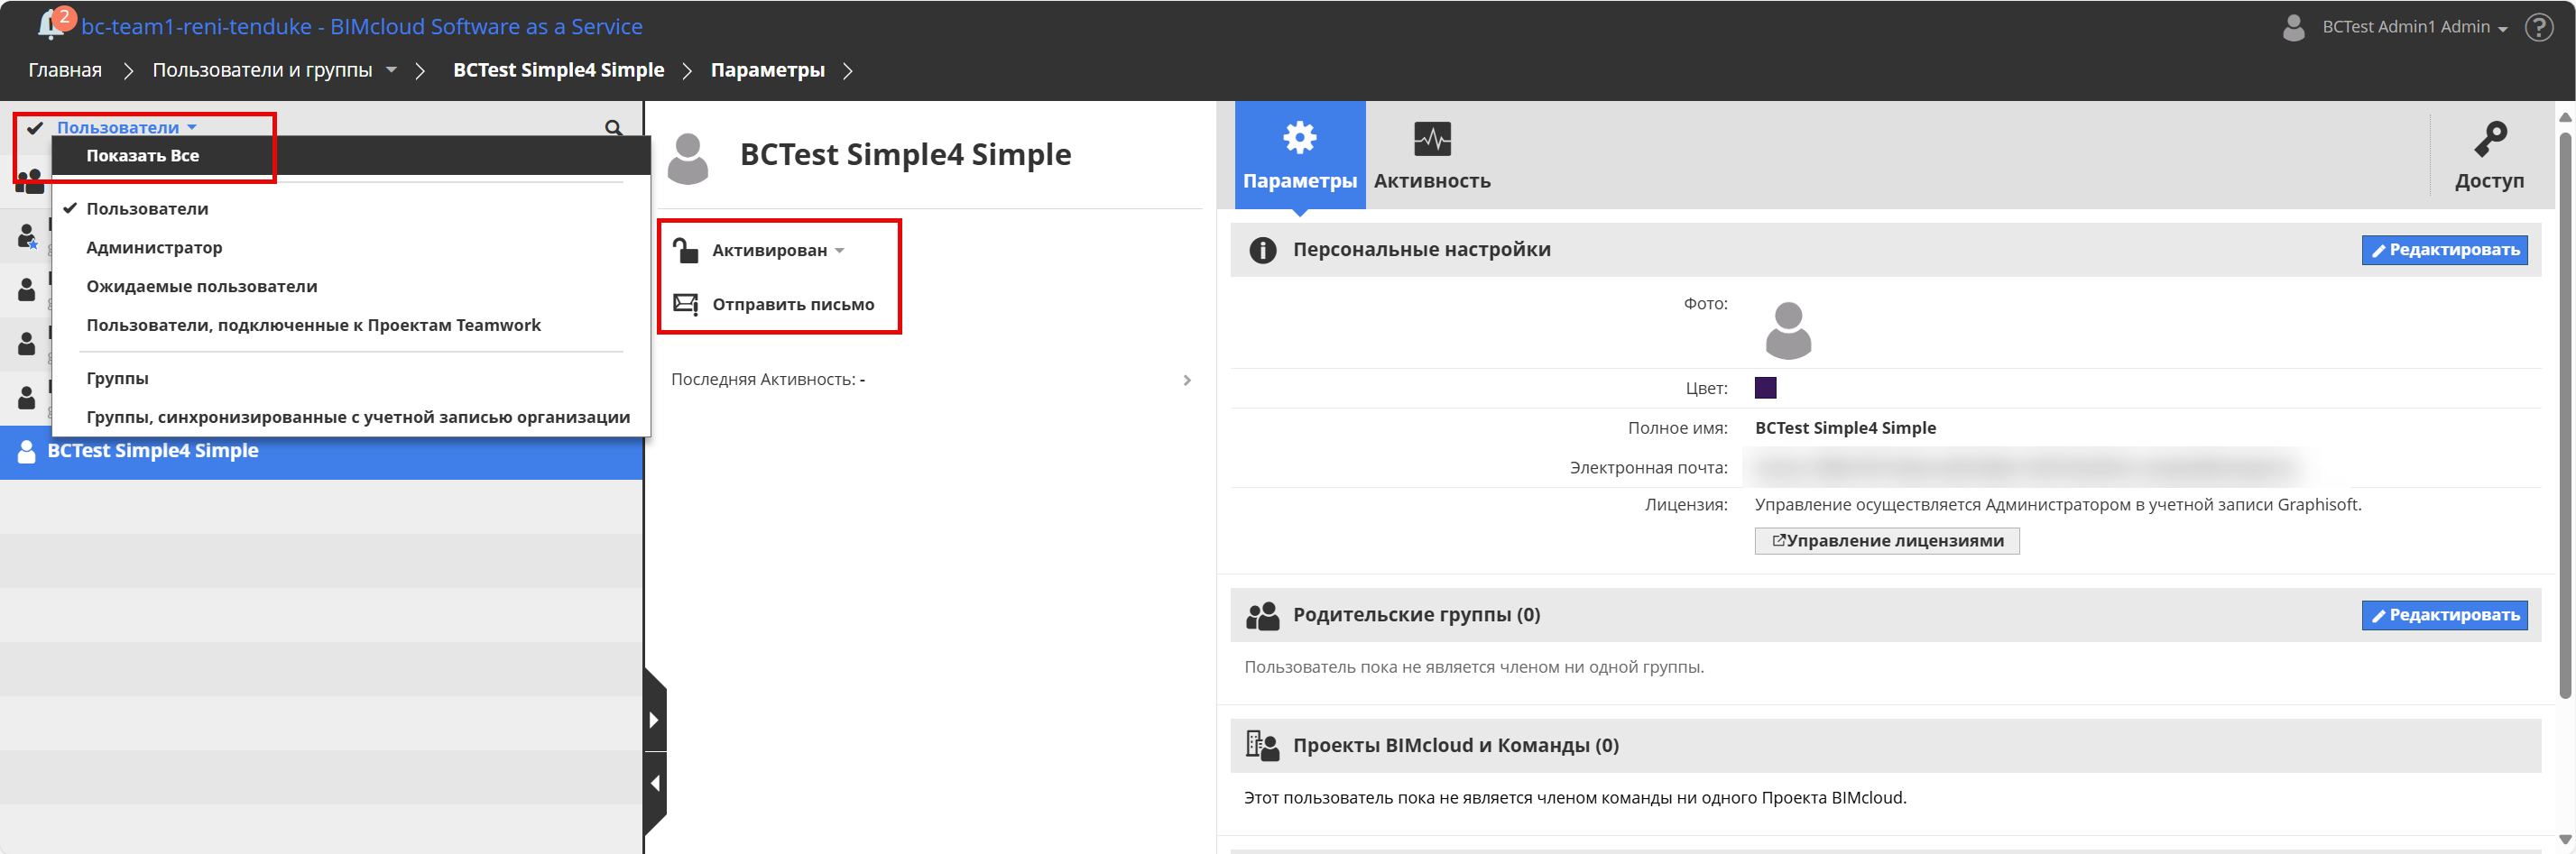Screen dimensions: 2576x854
Task: Open dropdown arrow next to Пользователи и группы breadcrumb
Action: [x=392, y=70]
